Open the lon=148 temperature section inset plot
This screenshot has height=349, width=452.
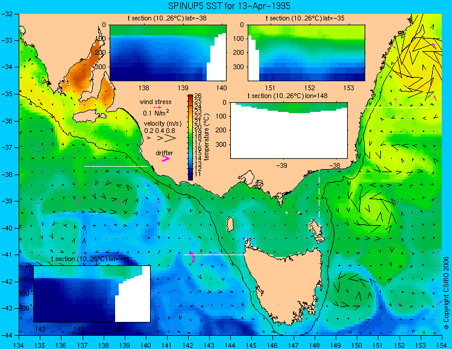coord(289,131)
